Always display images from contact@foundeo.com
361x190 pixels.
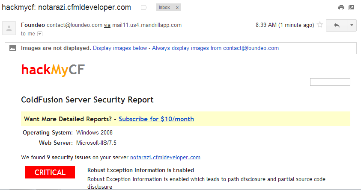pyautogui.click(x=215, y=48)
